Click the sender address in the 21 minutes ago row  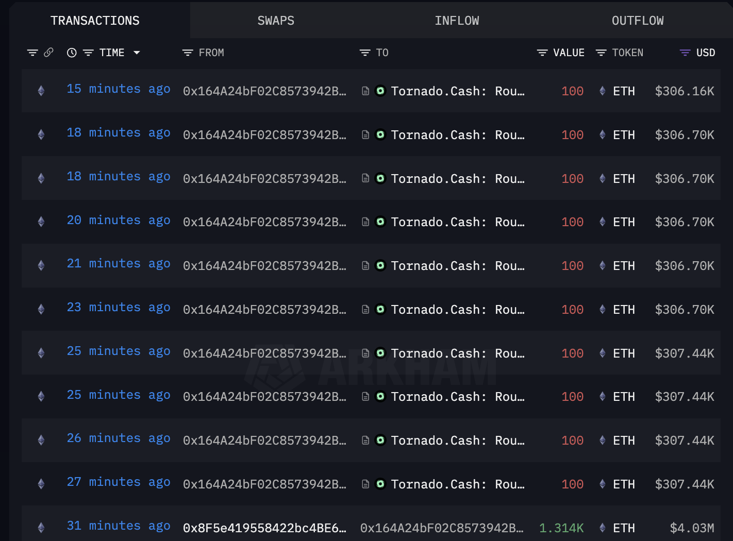click(x=264, y=266)
